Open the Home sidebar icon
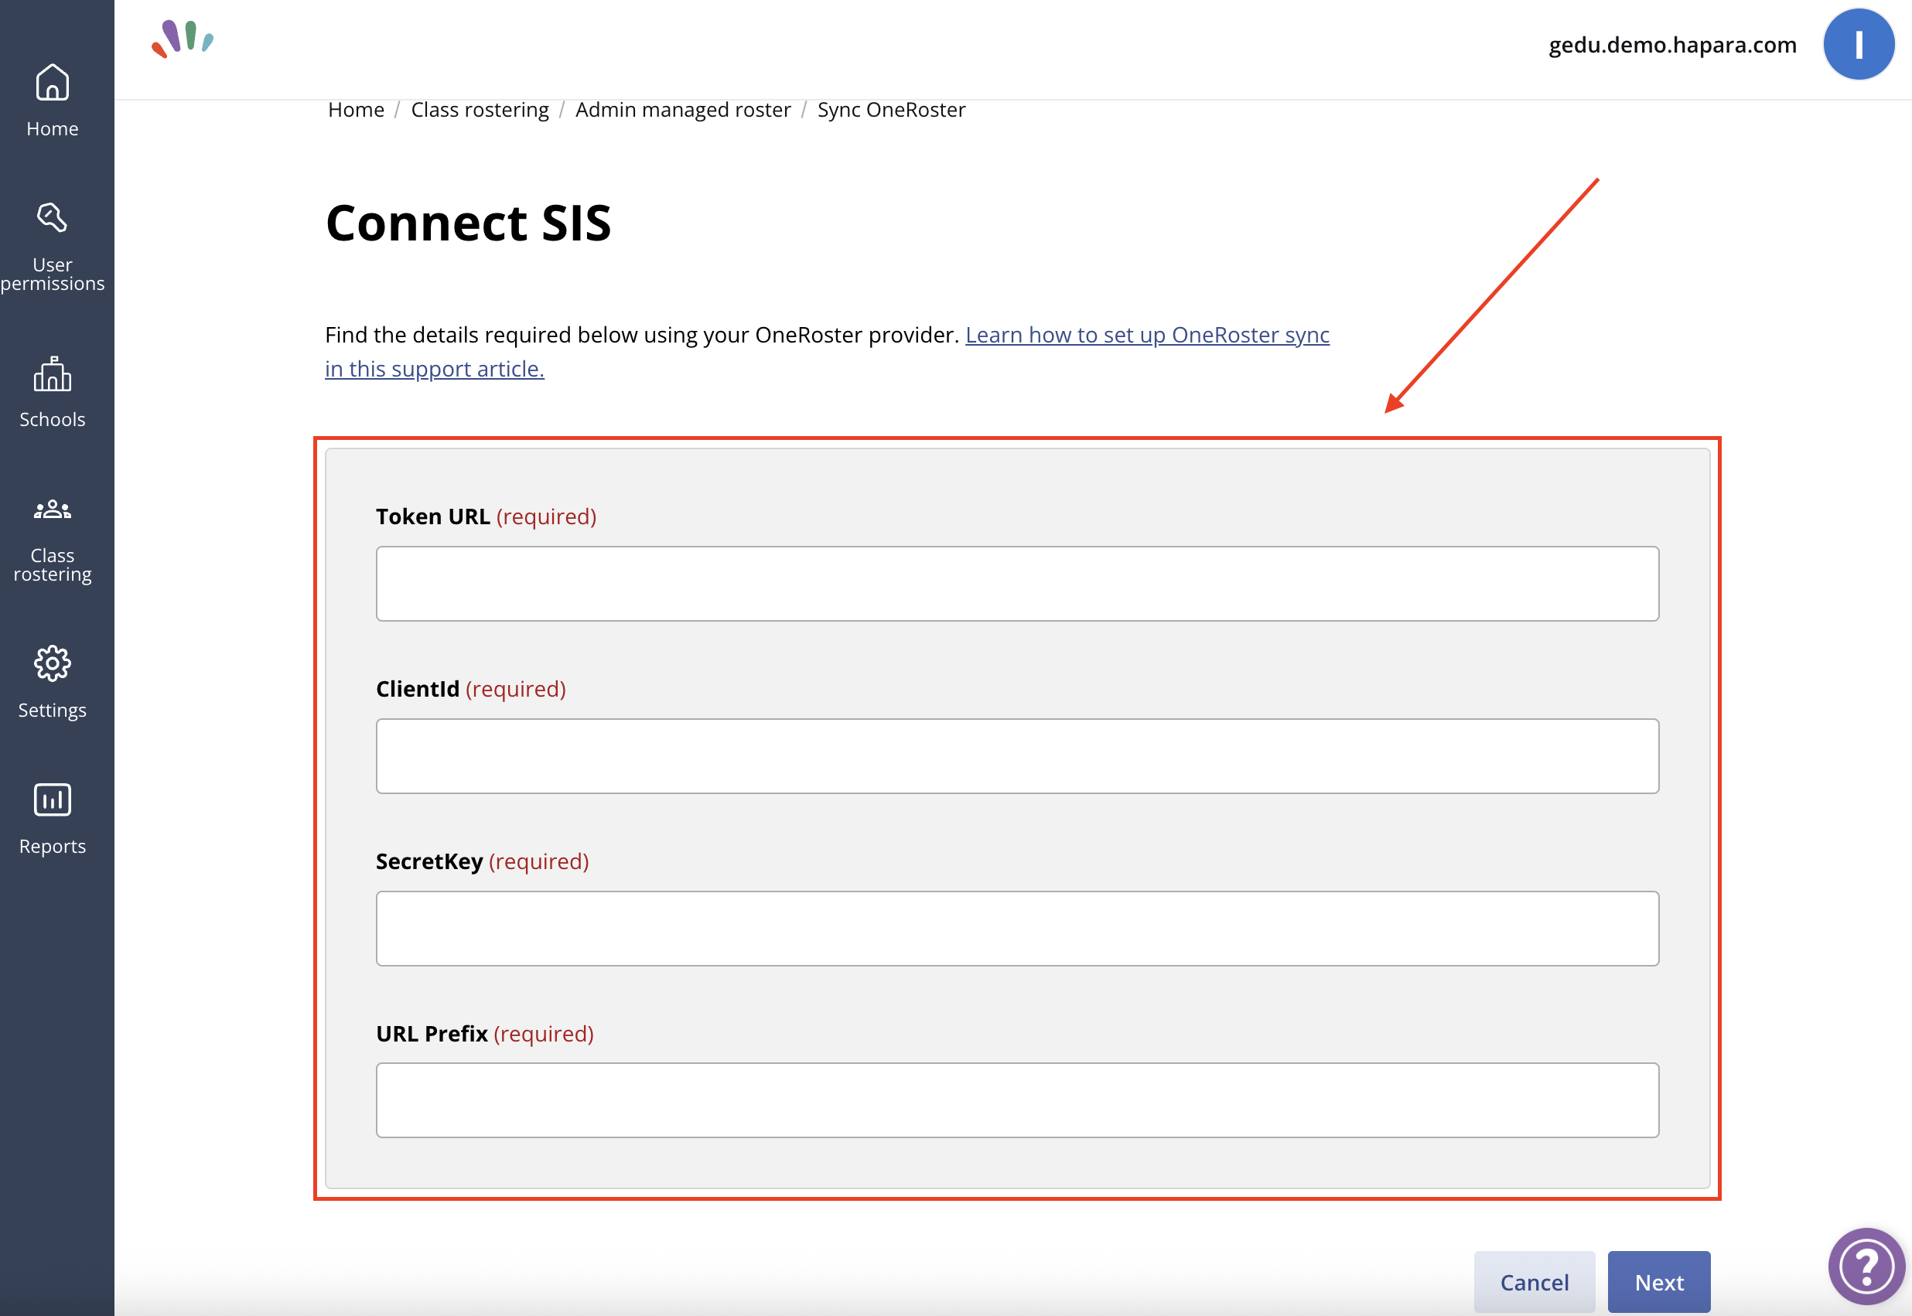The height and width of the screenshot is (1316, 1912). tap(52, 101)
